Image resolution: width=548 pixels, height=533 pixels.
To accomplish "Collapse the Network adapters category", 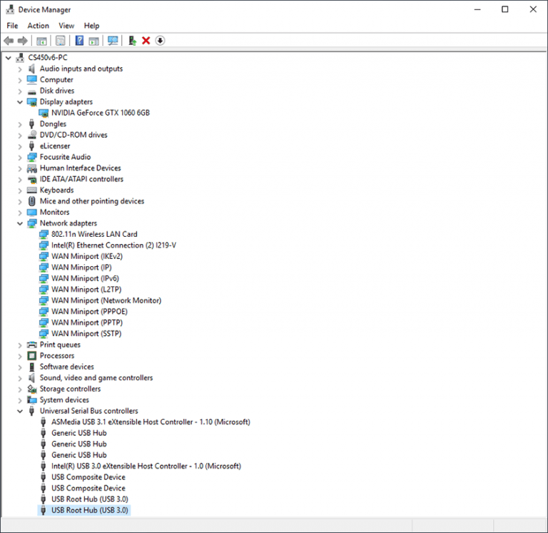I will [20, 223].
